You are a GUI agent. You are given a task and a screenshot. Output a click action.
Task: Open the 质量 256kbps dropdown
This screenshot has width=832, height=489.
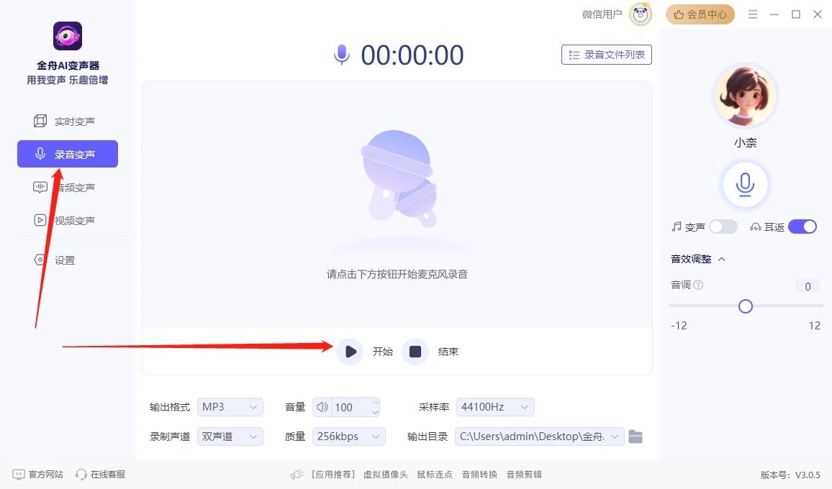click(348, 436)
